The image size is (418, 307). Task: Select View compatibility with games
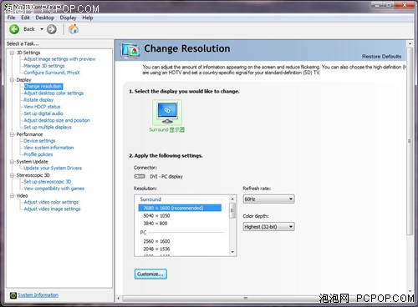tap(54, 189)
